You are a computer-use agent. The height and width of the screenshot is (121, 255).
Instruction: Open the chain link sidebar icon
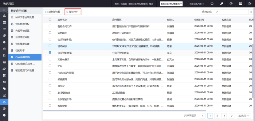pos(4,36)
